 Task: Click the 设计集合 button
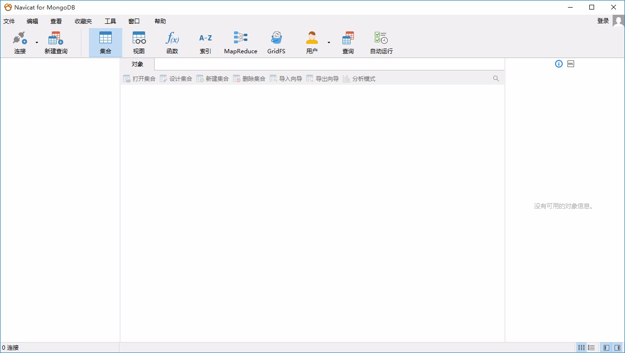tap(176, 79)
